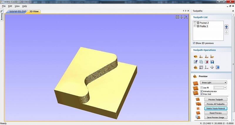Click the save toolpath floppy disk icon
This screenshot has height=125, width=235.
[212, 62]
